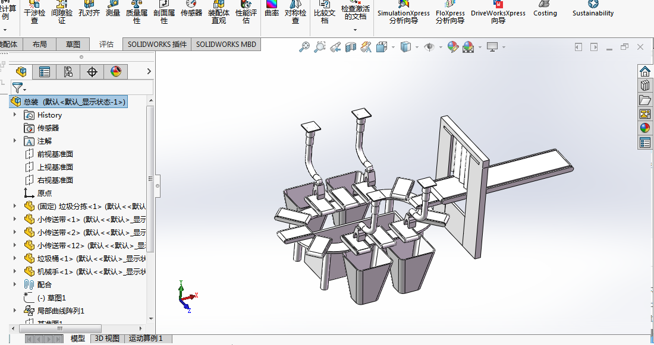The height and width of the screenshot is (345, 654).
Task: Run the 对称检查 symmetry check
Action: pos(295,12)
